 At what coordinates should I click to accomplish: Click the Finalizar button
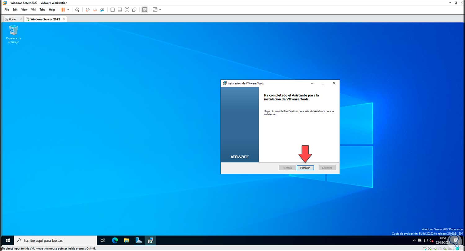click(x=305, y=168)
